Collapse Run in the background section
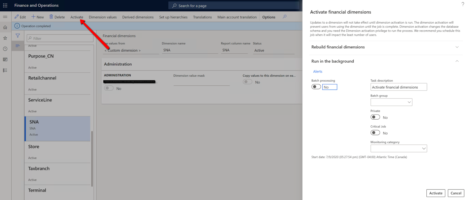Viewport: 466px width, 200px height. click(x=386, y=61)
